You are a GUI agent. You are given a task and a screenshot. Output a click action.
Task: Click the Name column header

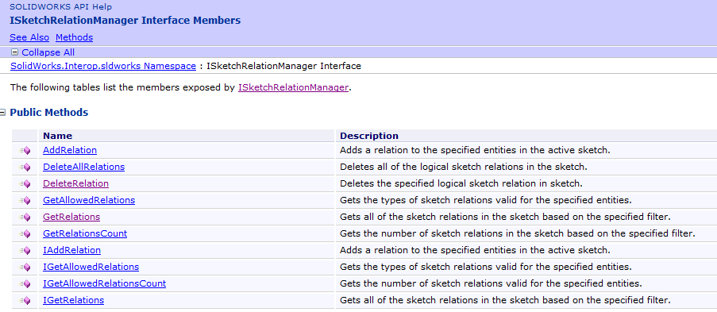click(58, 136)
